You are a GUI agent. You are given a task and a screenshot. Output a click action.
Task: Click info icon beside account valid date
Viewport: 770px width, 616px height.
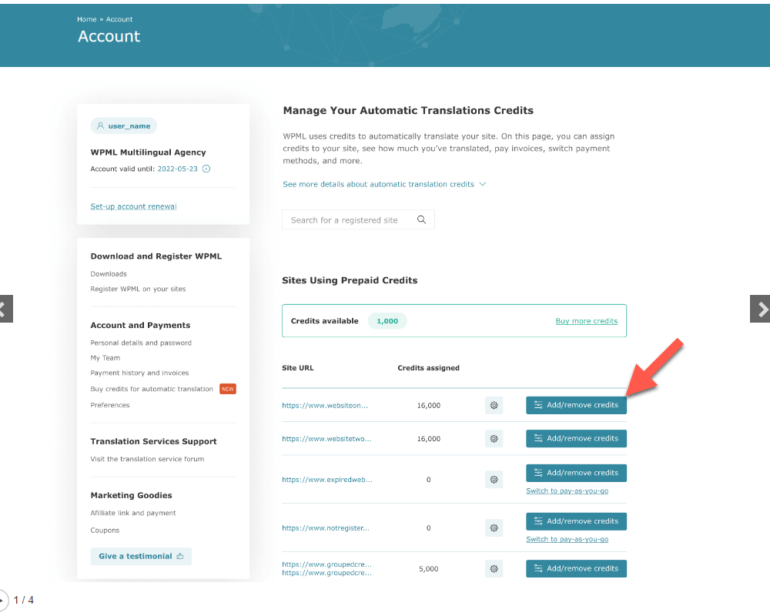pyautogui.click(x=206, y=169)
